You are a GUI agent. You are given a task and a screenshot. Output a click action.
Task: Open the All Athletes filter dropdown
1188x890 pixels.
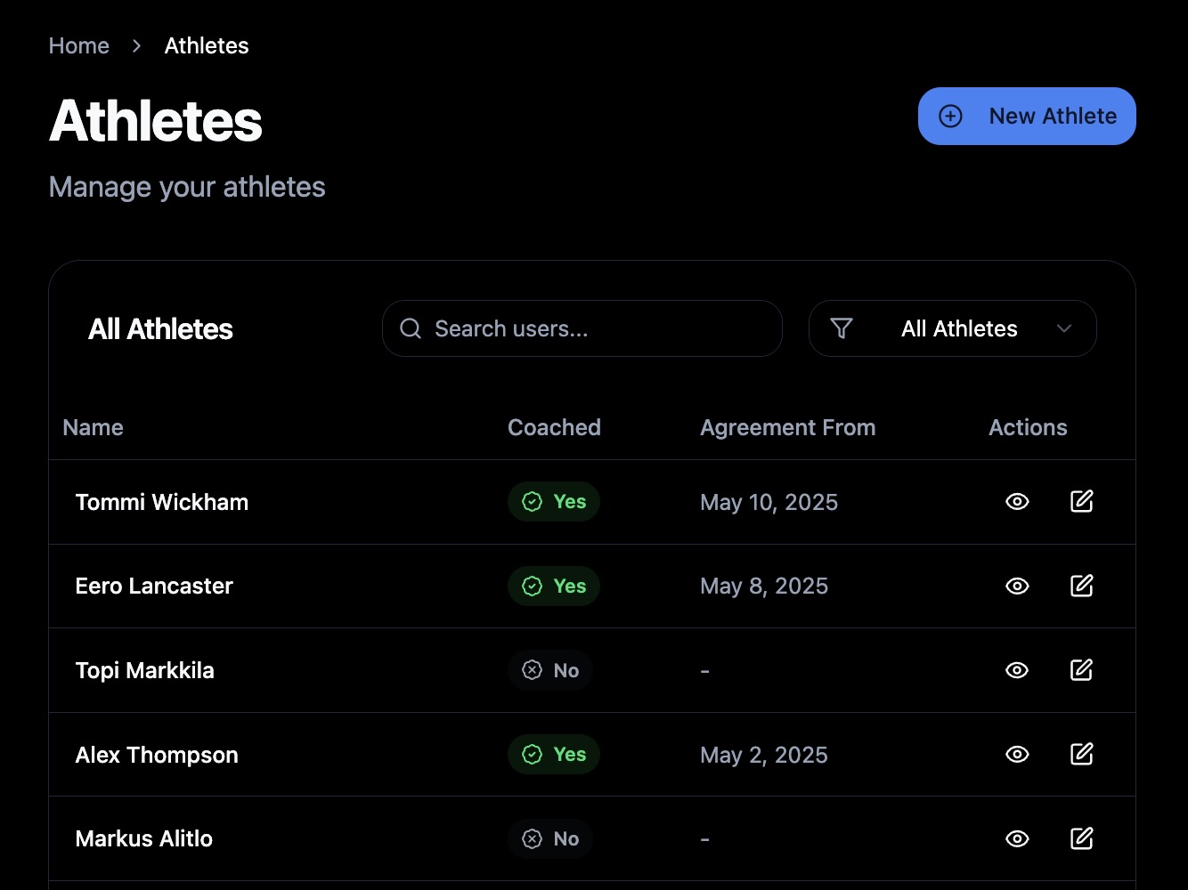tap(952, 328)
